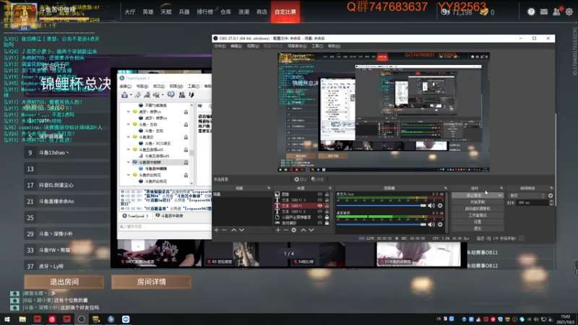The height and width of the screenshot is (325, 578).
Task: Collapse 斗鱼五条悟wt5 channel in TeamSpeak tree
Action: 129,149
